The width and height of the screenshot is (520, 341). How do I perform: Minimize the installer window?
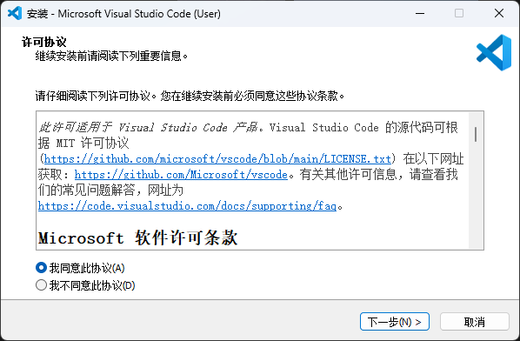point(420,14)
